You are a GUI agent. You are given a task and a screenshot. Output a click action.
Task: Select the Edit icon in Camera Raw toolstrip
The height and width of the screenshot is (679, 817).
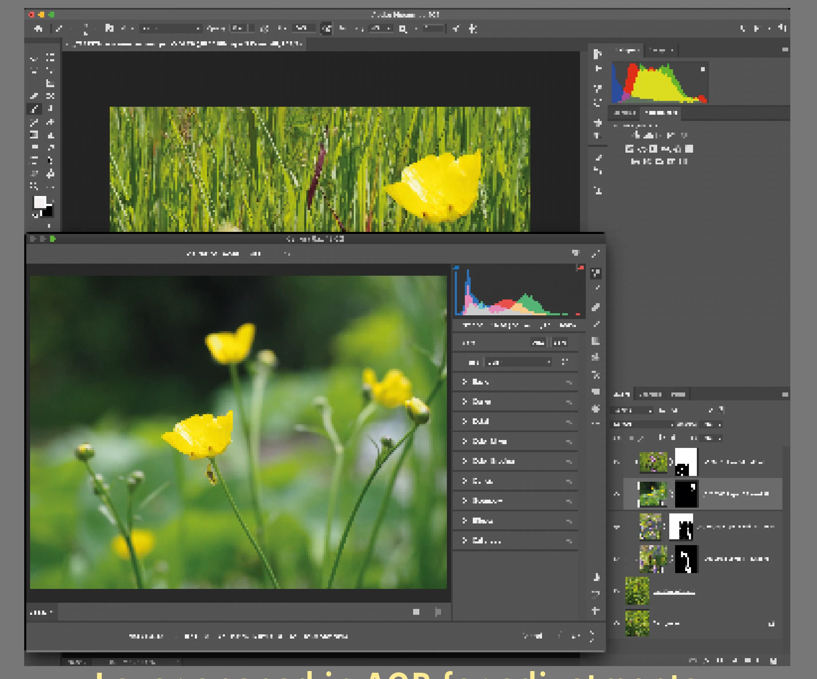(596, 274)
